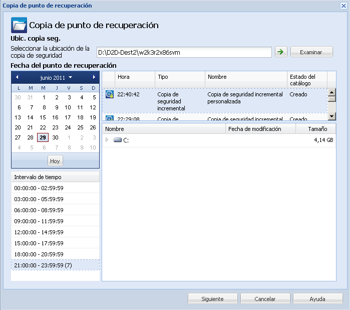
Task: Click the next month arrow in calendar
Action: 94,77
